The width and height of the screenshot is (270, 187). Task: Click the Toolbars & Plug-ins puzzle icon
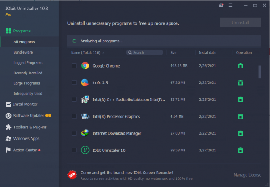tap(9, 127)
